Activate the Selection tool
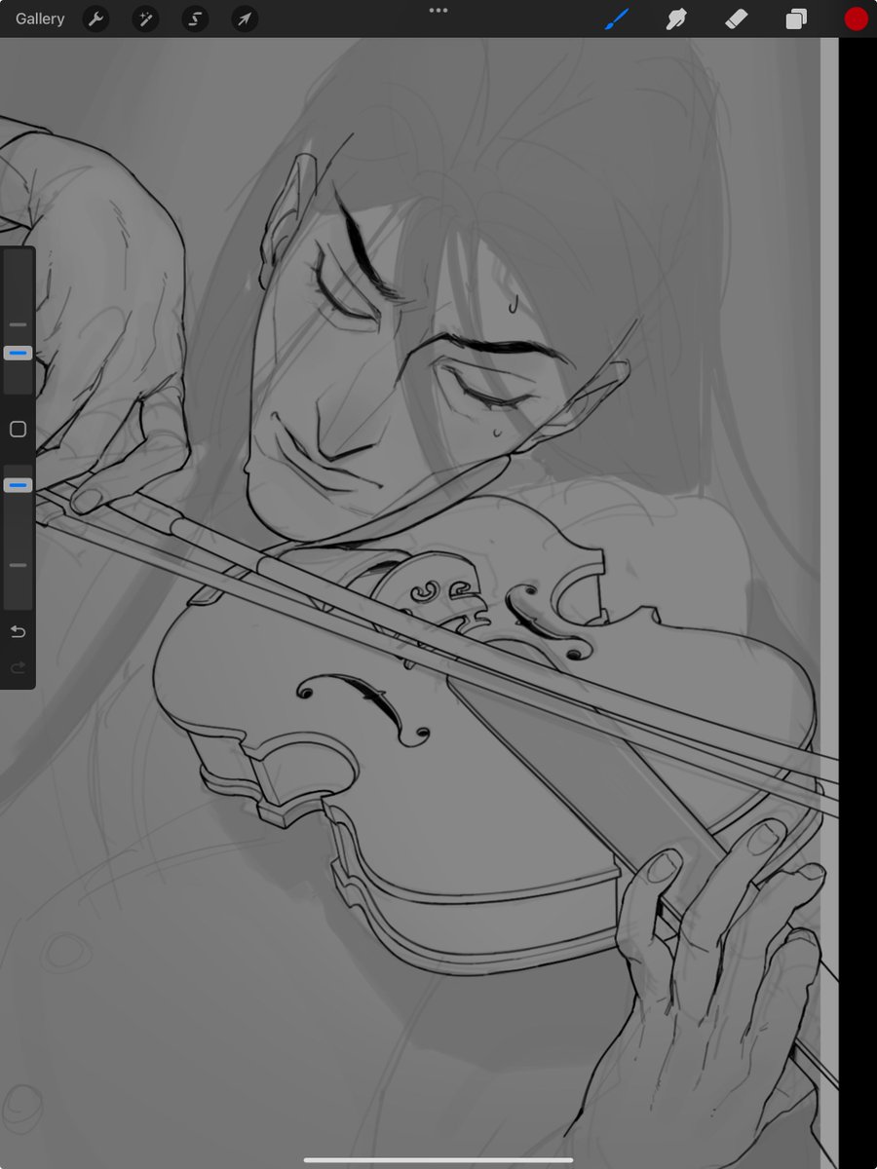 195,19
